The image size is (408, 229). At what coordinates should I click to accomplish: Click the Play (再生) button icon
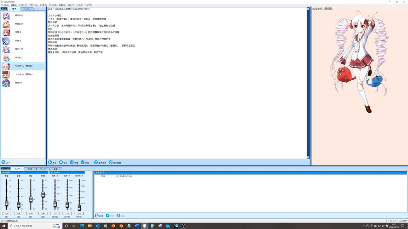pyautogui.click(x=50, y=162)
